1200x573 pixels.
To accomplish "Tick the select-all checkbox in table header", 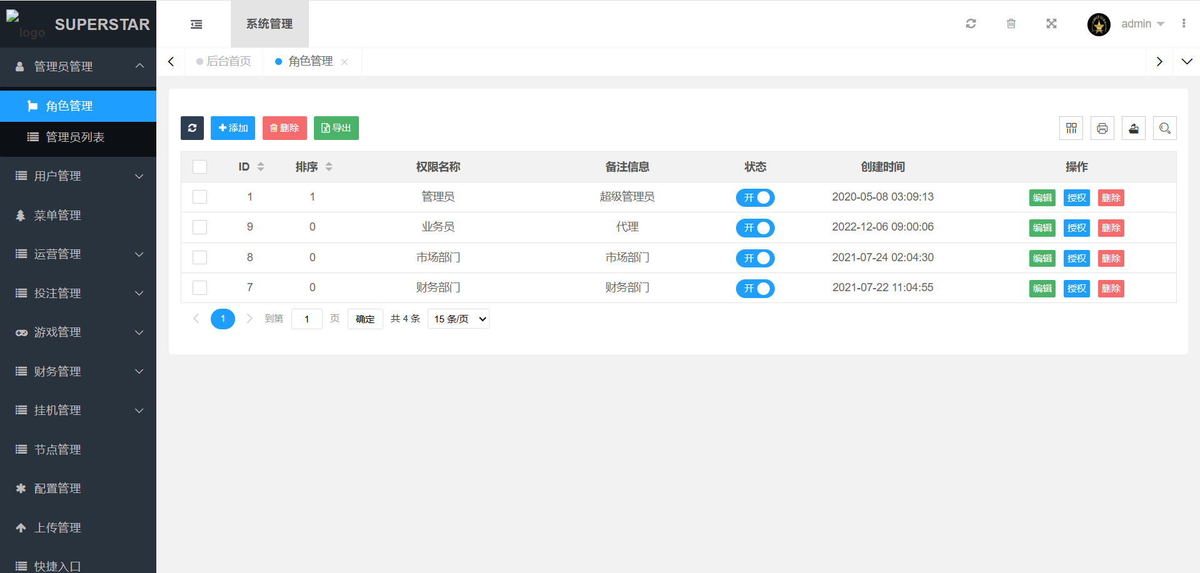I will pyautogui.click(x=200, y=167).
